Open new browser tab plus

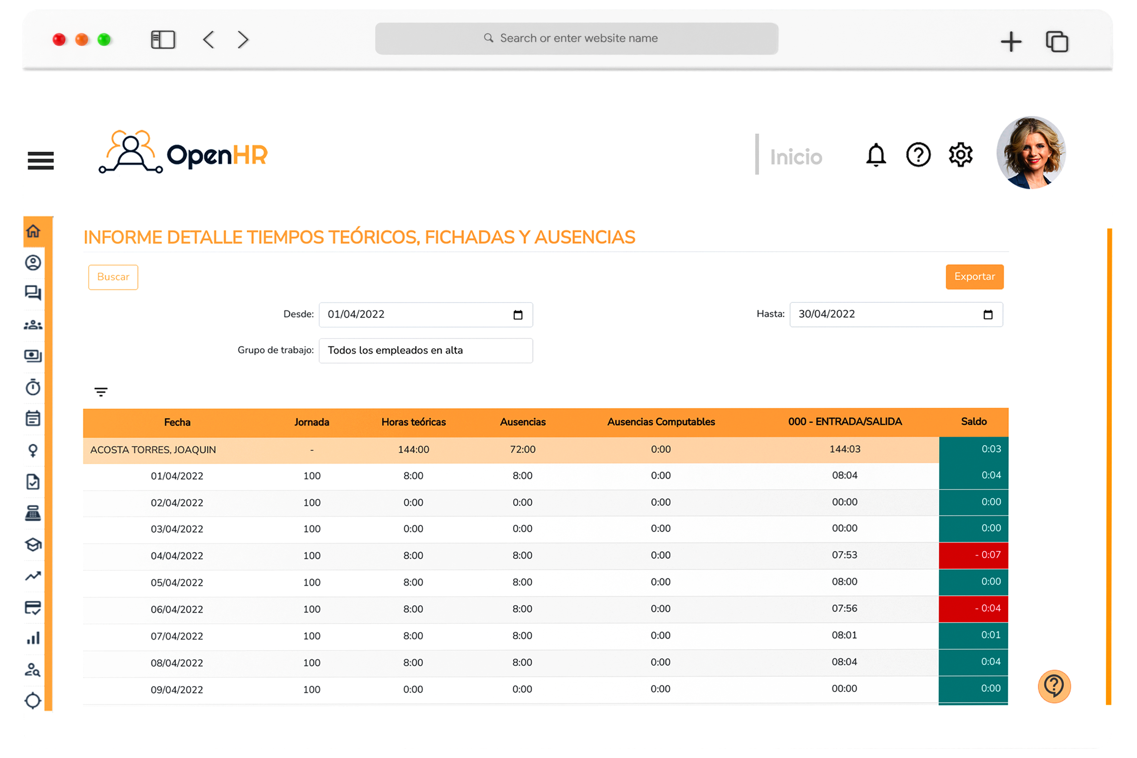1011,42
